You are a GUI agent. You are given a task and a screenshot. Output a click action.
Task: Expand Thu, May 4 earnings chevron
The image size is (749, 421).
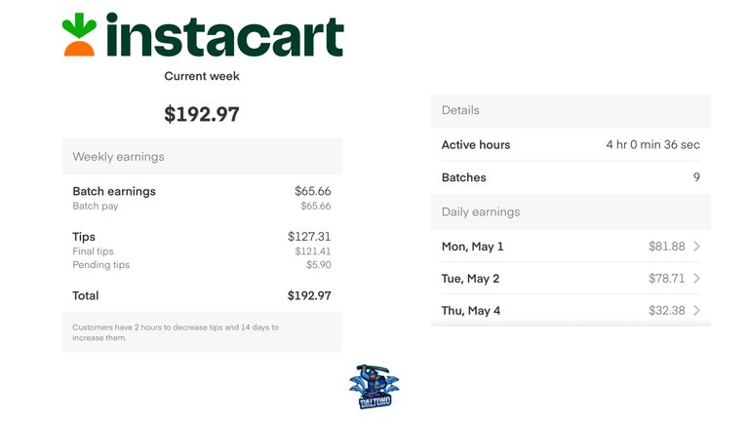697,310
